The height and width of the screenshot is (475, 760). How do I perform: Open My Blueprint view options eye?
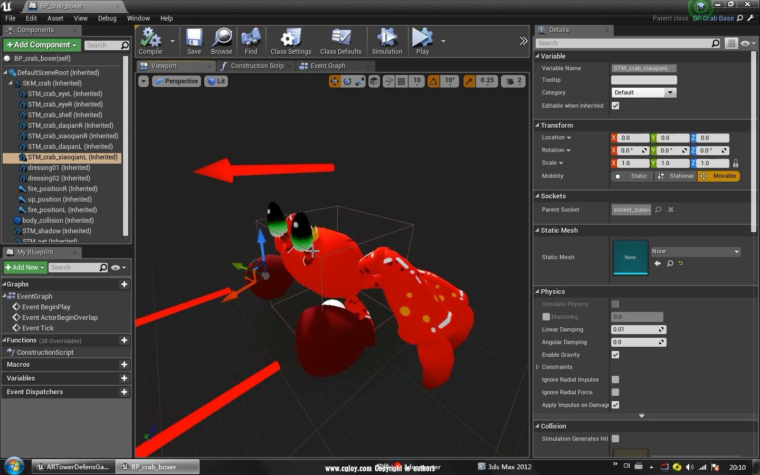(119, 268)
